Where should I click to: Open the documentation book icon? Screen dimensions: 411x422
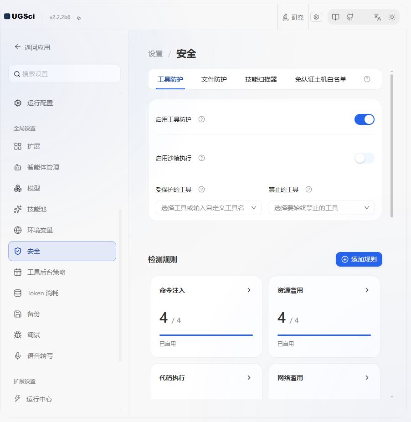335,17
